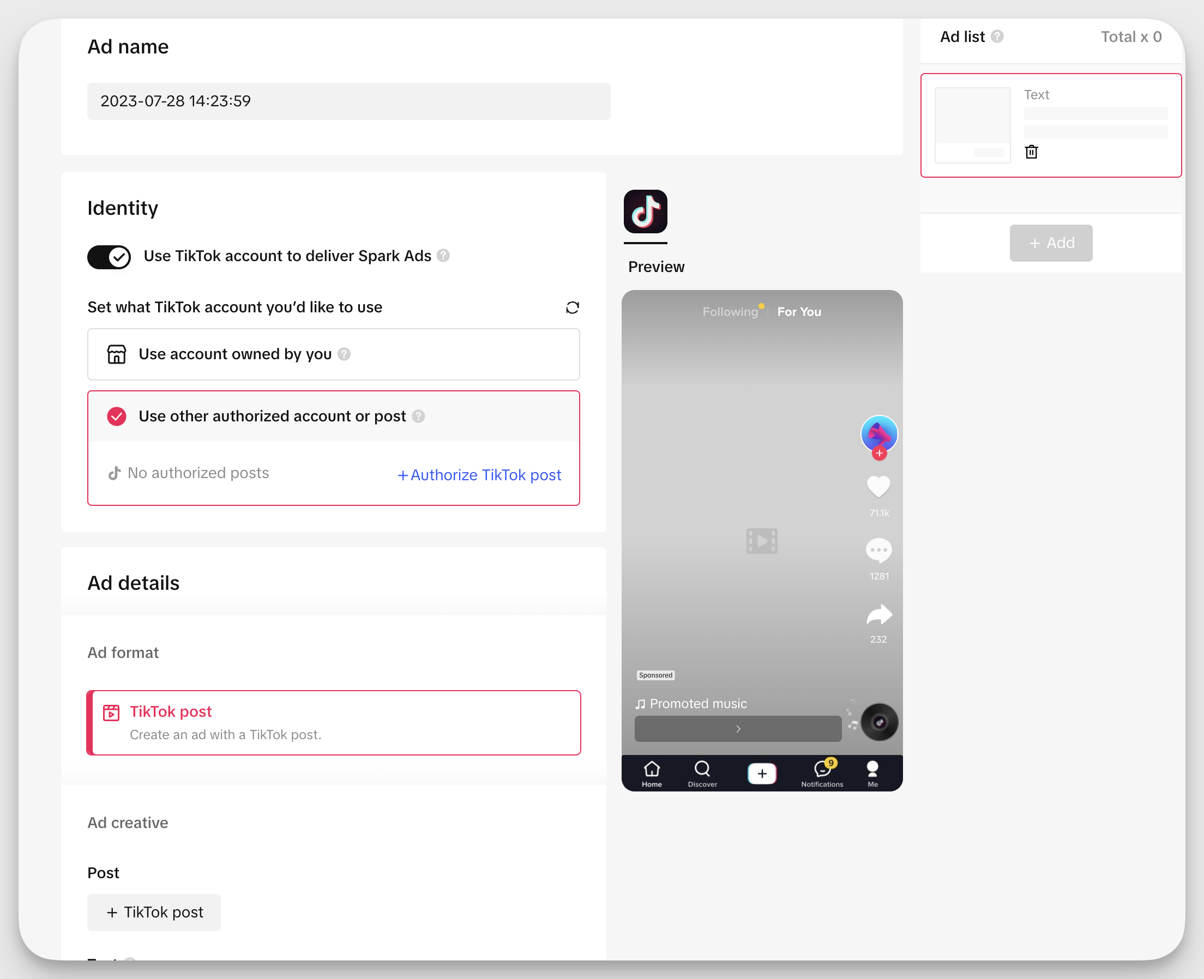This screenshot has height=979, width=1204.
Task: Delete the ad using trash icon
Action: [x=1031, y=152]
